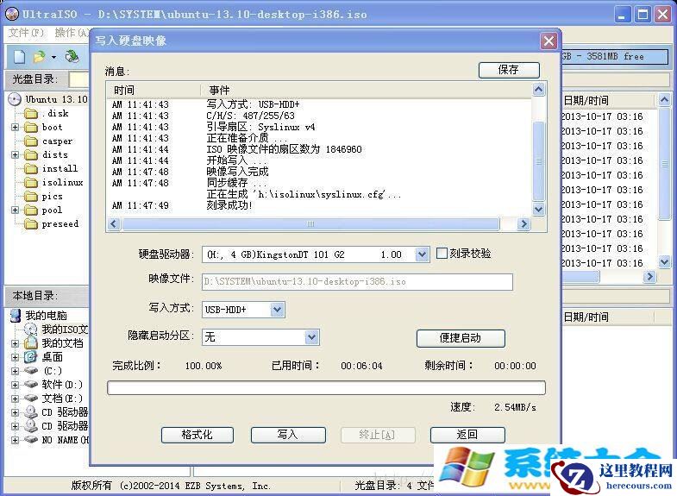The image size is (677, 496).
Task: Select My Computer icon in local tree
Action: click(x=16, y=316)
